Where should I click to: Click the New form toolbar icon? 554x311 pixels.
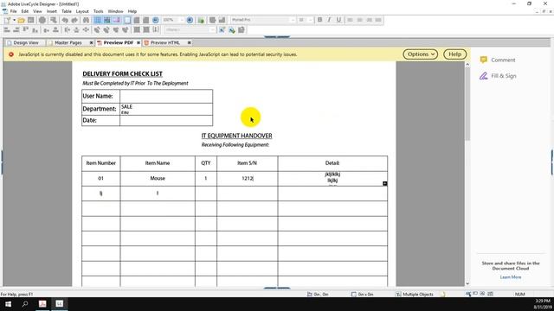[x=8, y=20]
